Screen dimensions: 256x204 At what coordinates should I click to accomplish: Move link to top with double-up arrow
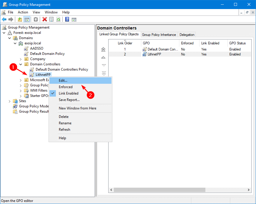tap(103, 49)
